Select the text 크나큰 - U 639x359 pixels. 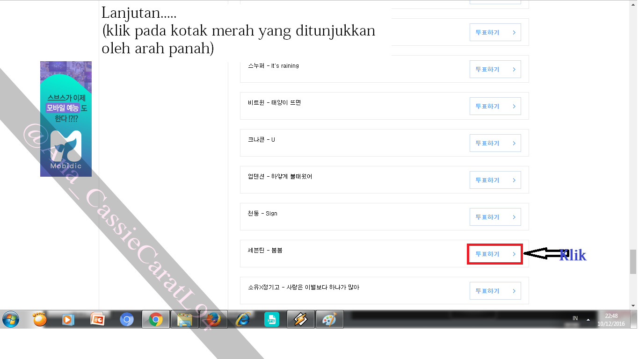coord(261,139)
